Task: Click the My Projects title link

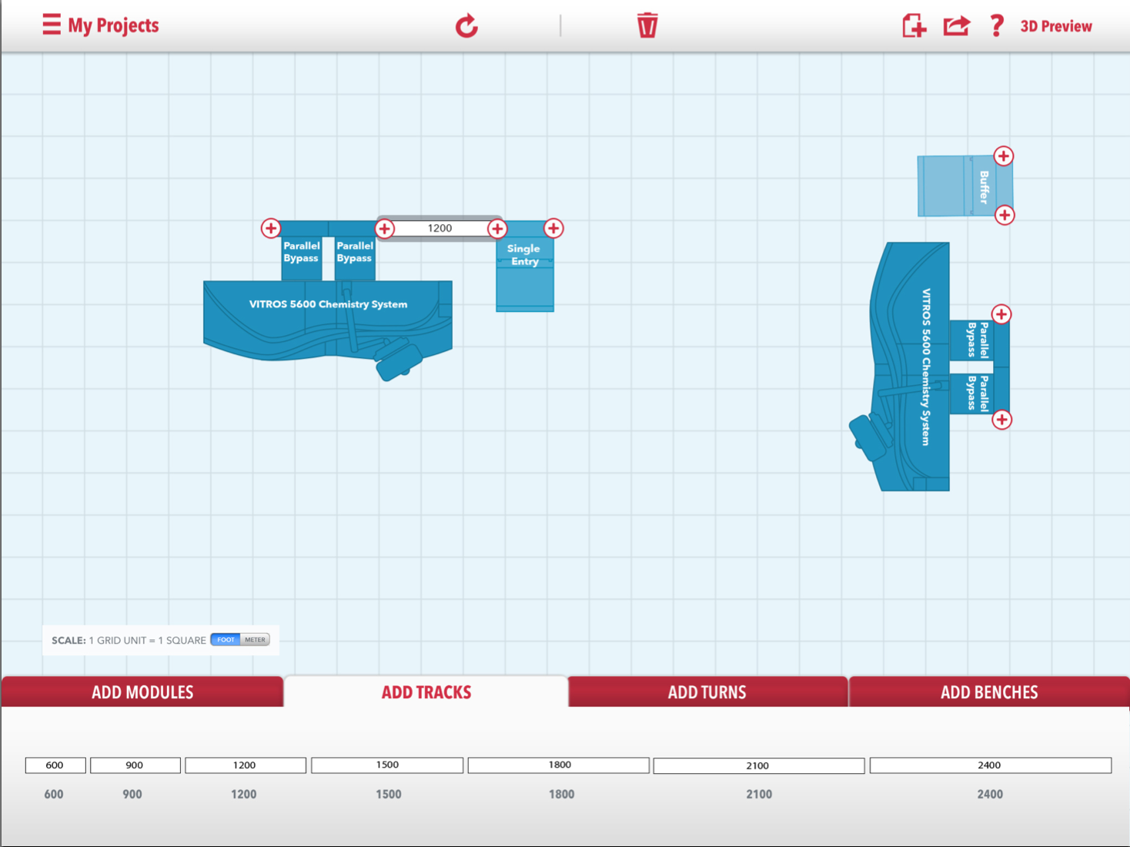Action: coord(113,25)
